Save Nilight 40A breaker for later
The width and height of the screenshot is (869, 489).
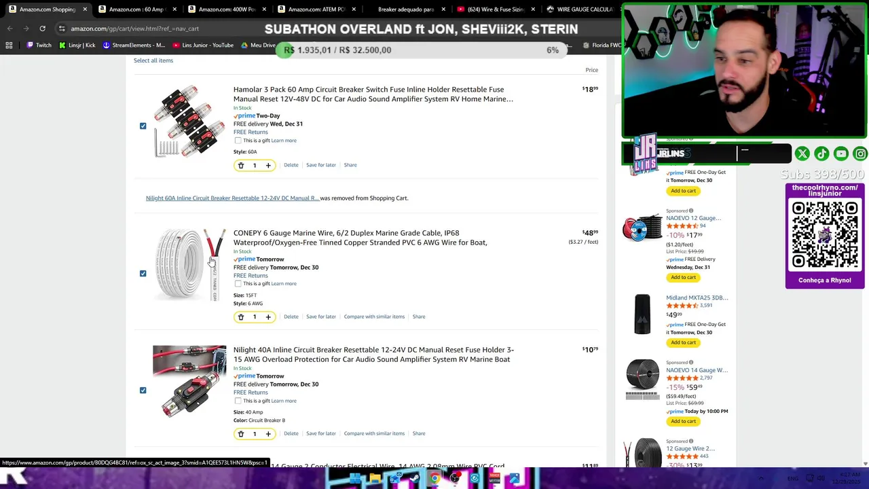click(321, 433)
